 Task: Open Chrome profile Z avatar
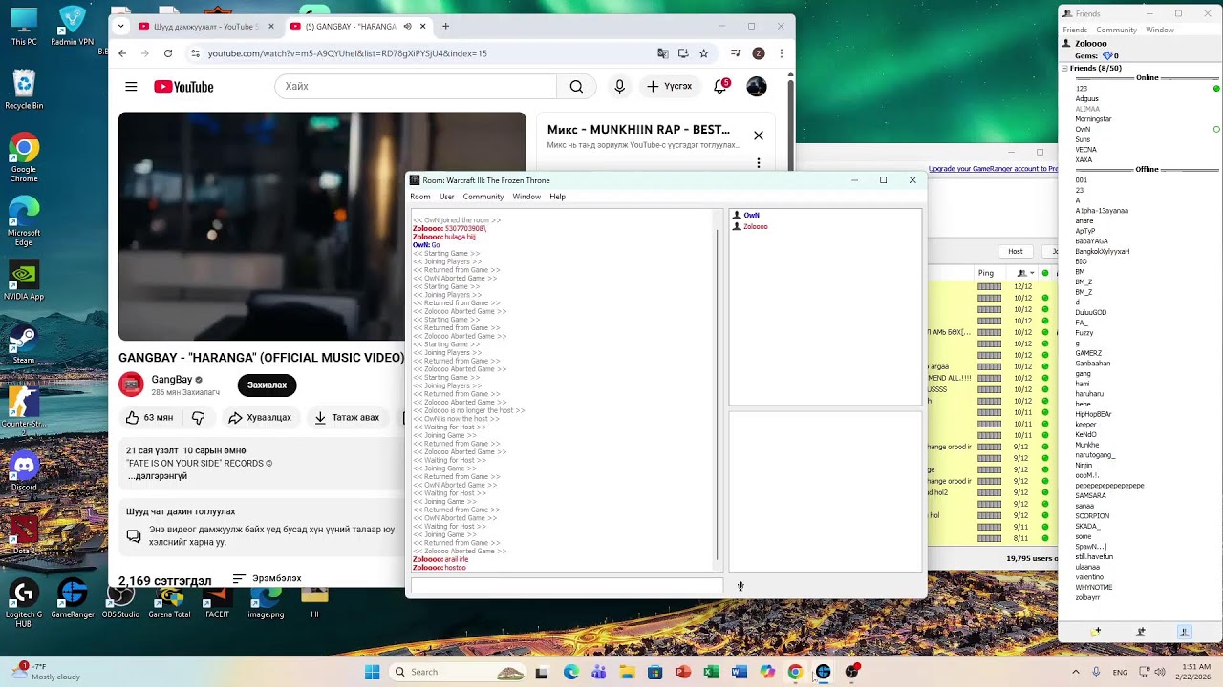(x=759, y=53)
